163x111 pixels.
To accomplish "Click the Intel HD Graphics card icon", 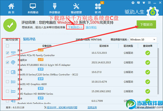I will click(13, 82).
